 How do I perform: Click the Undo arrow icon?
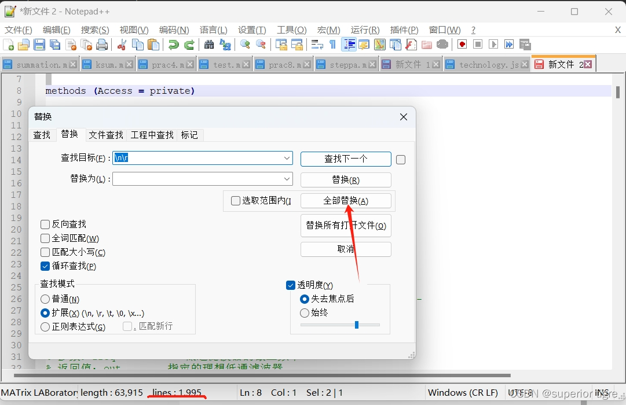tap(173, 45)
